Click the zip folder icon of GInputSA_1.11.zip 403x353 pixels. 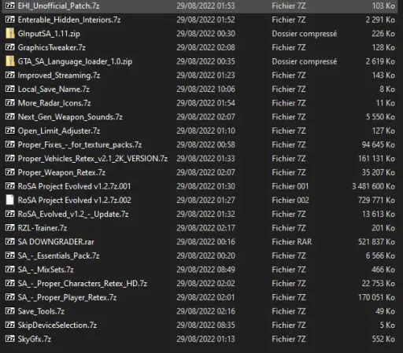(10, 33)
